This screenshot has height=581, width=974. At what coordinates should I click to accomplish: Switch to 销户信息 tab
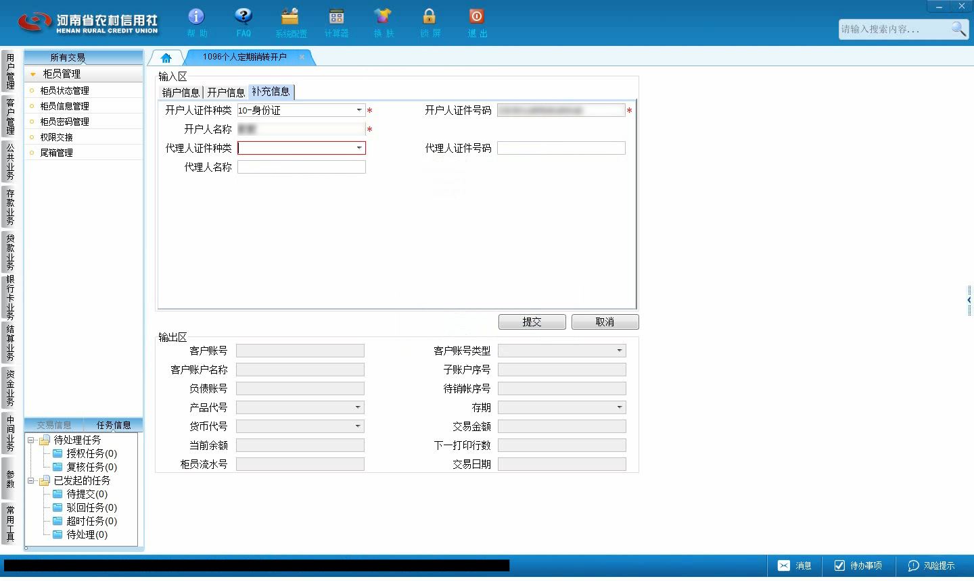pyautogui.click(x=181, y=93)
